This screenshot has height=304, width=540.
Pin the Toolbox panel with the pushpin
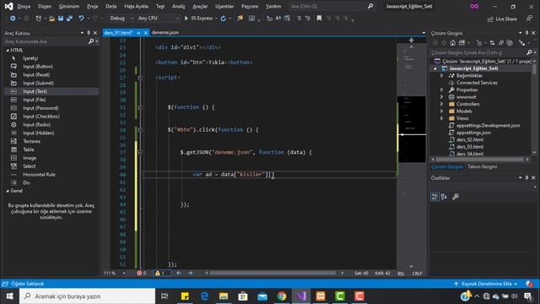click(89, 33)
